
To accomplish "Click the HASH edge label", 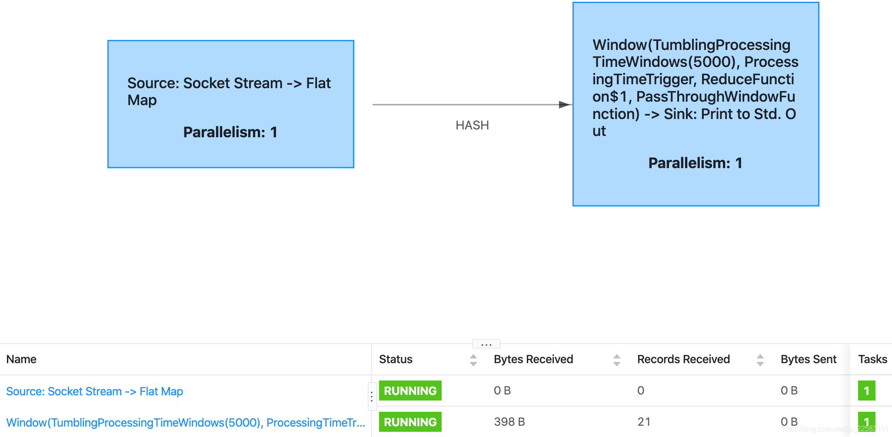I will point(472,125).
